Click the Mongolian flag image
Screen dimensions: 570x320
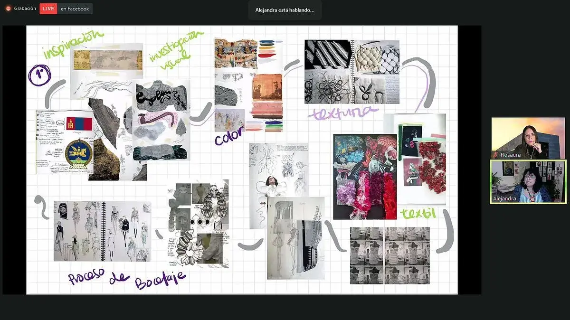pyautogui.click(x=79, y=123)
